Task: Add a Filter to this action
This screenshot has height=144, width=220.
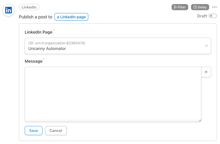Action: (180, 7)
